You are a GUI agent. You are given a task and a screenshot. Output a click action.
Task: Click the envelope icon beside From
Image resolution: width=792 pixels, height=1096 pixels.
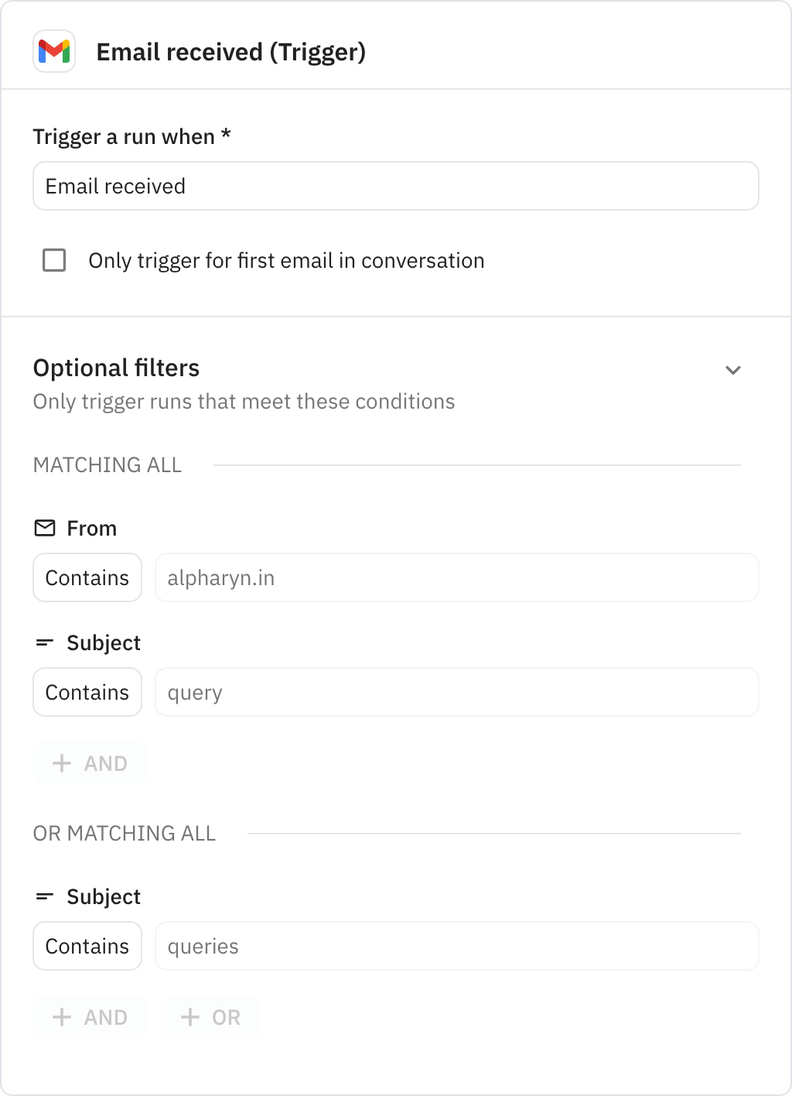45,528
